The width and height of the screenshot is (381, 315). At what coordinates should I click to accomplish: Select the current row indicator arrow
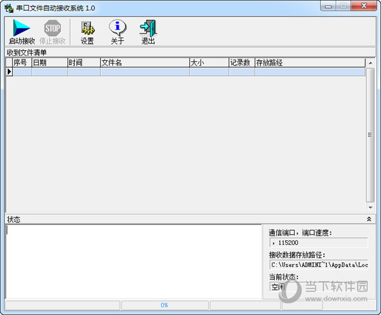pyautogui.click(x=10, y=72)
